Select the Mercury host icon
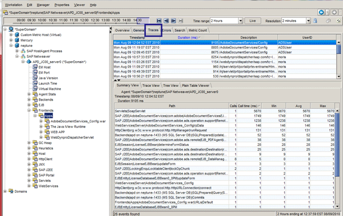This screenshot has width=343, height=216. pos(17,40)
